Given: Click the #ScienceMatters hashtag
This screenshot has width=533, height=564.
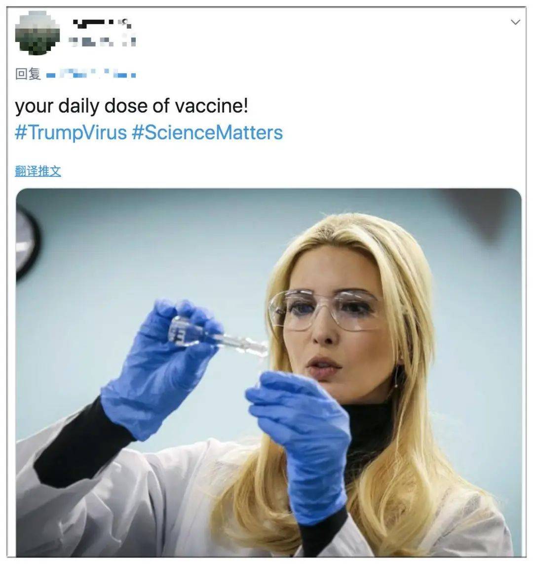Looking at the screenshot, I should pyautogui.click(x=207, y=132).
